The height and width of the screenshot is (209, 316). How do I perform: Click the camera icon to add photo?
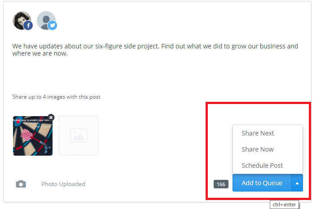coord(21,184)
